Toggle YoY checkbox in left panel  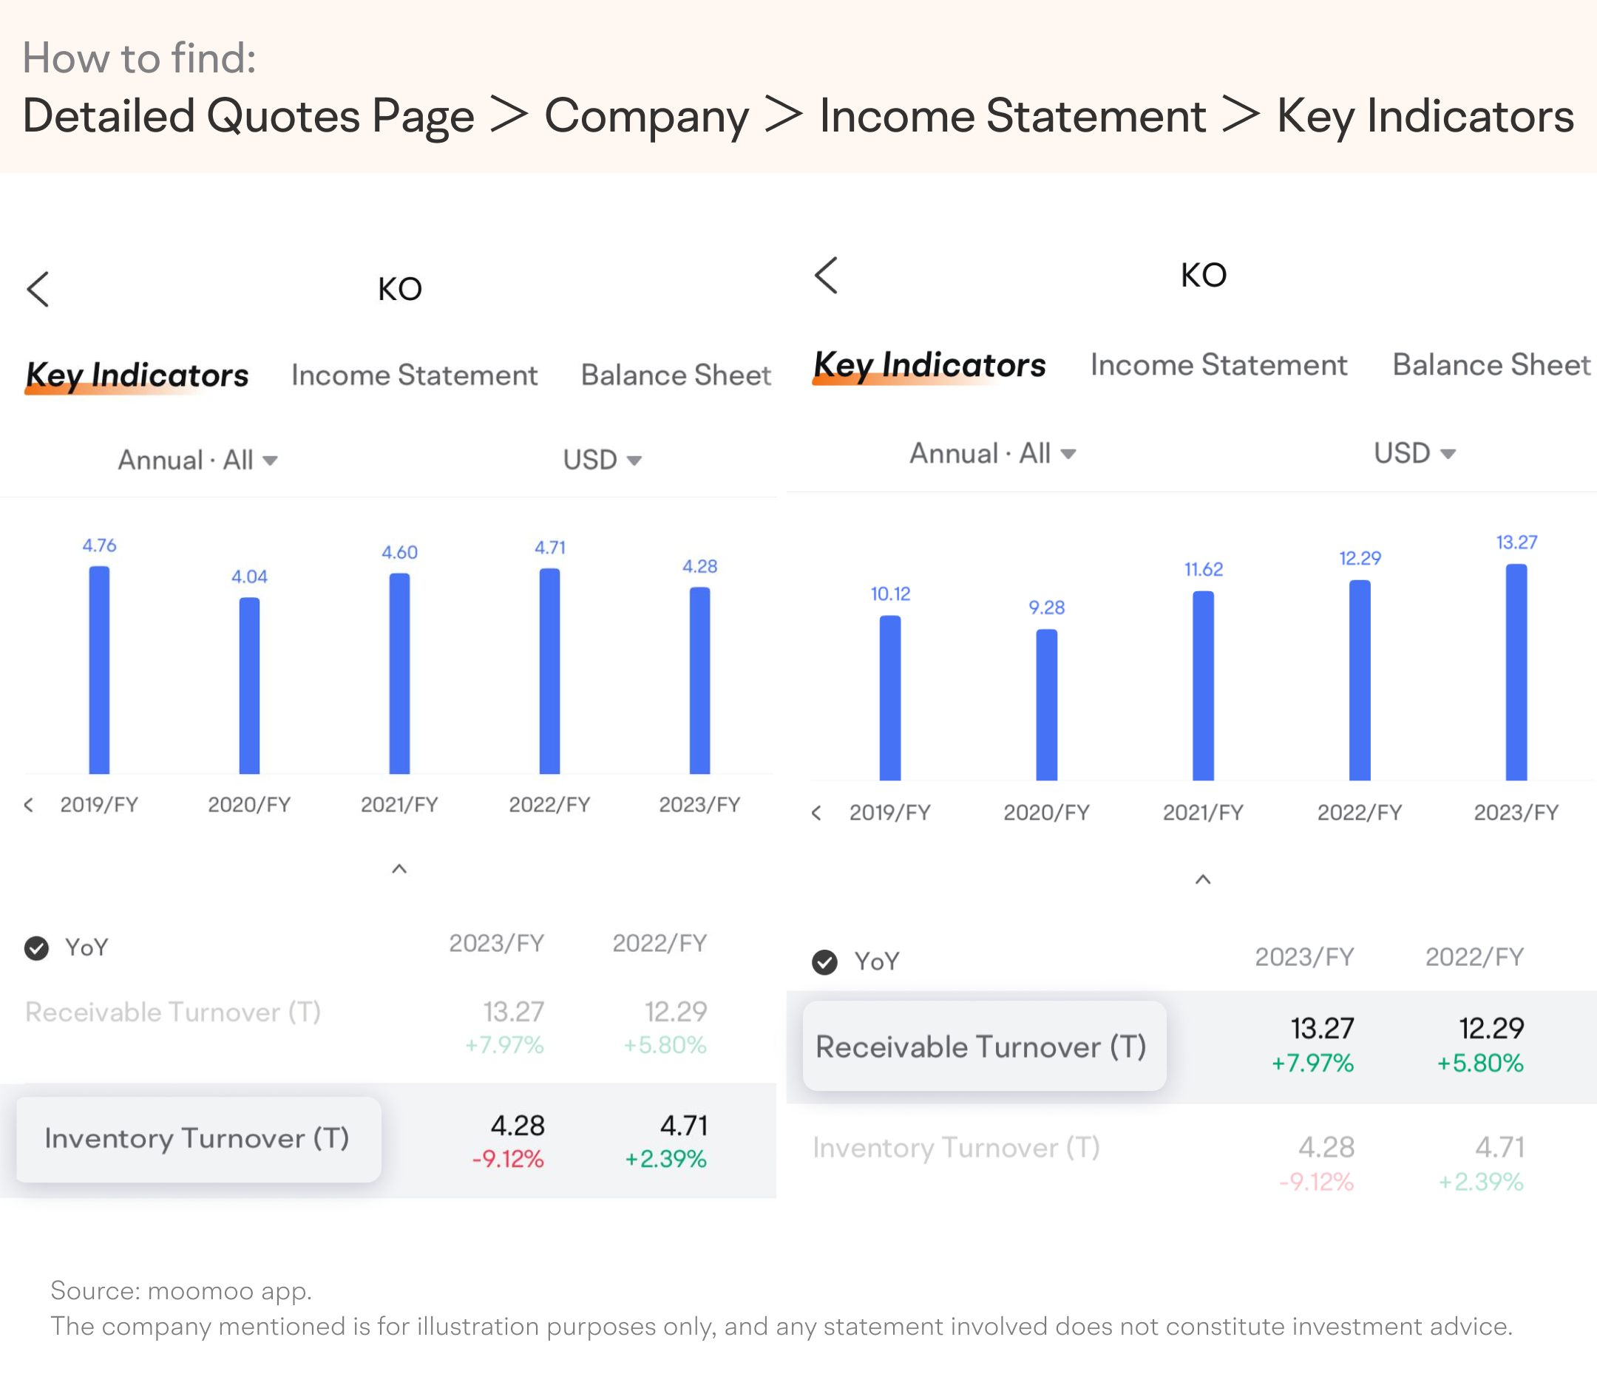click(x=36, y=947)
